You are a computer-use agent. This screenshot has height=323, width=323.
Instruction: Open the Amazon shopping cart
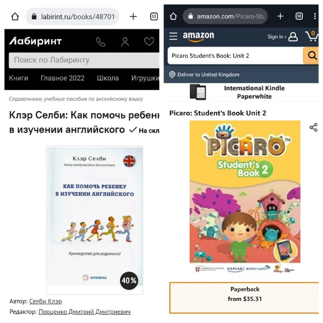point(312,36)
